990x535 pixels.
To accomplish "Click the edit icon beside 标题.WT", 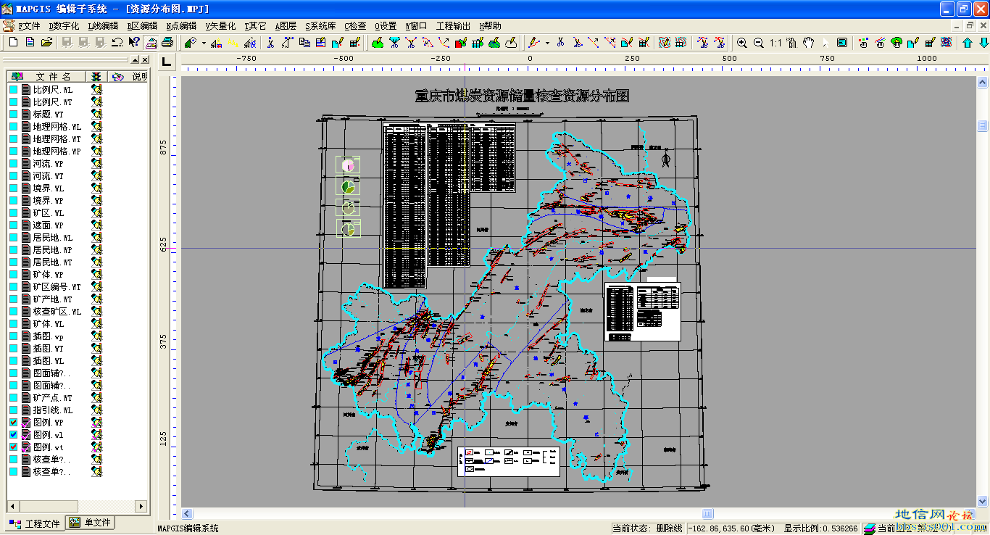I will pos(96,114).
